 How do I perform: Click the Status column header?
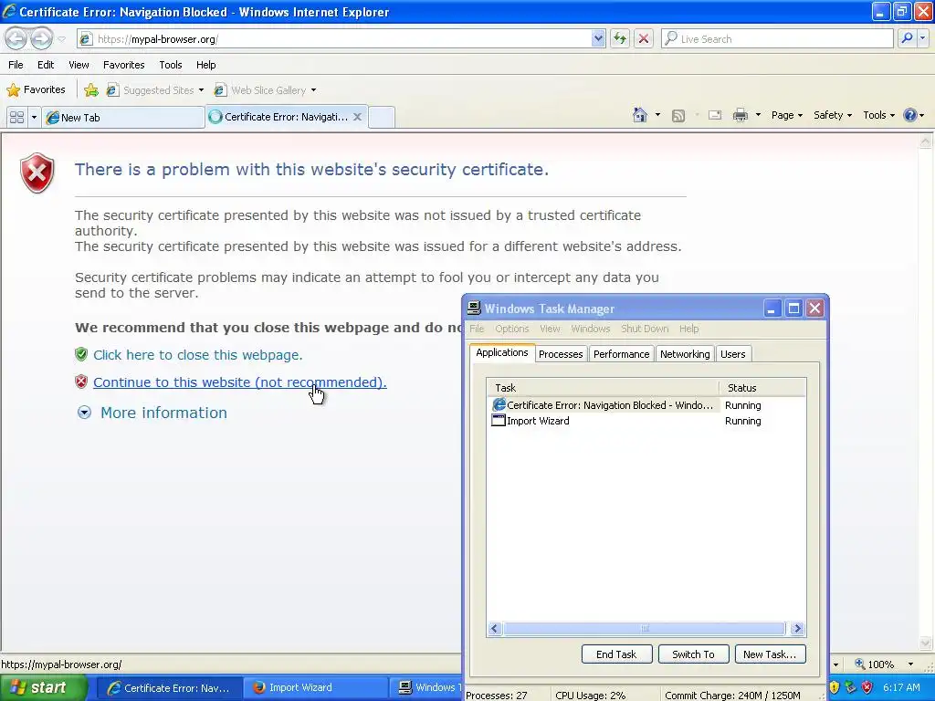point(762,387)
